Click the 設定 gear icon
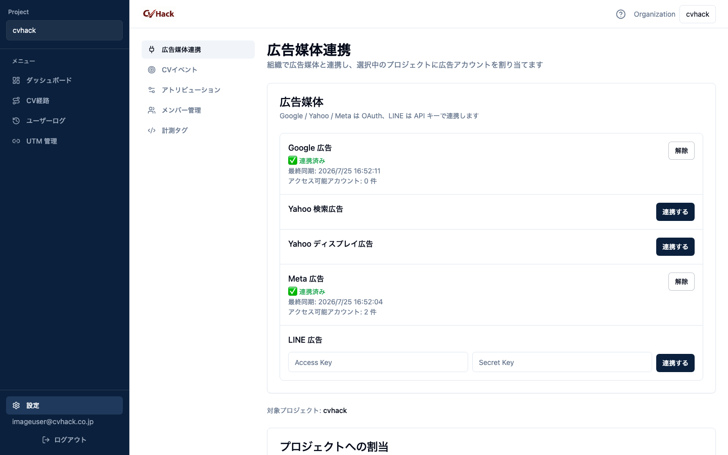The height and width of the screenshot is (455, 728). tap(16, 405)
